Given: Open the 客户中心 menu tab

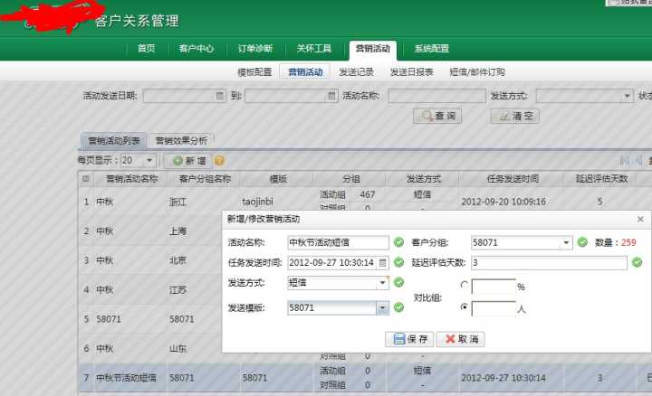Looking at the screenshot, I should click(197, 49).
